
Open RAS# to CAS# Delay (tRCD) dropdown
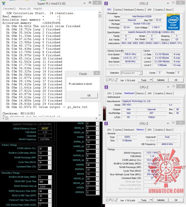[50, 153]
